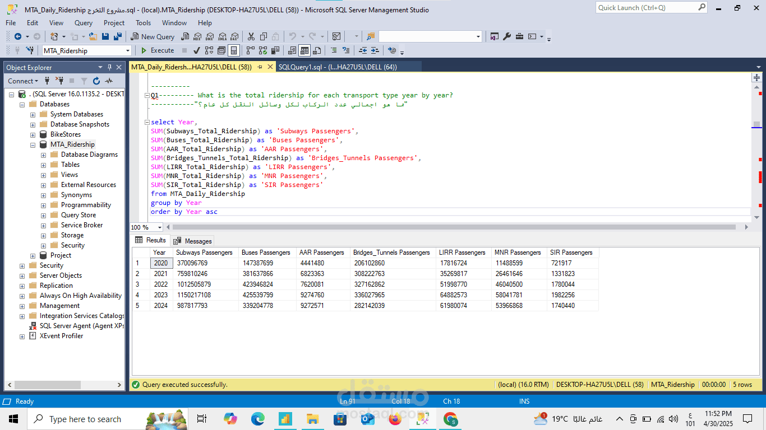Click the Windows taskbar search box
This screenshot has width=766, height=430.
click(108, 419)
